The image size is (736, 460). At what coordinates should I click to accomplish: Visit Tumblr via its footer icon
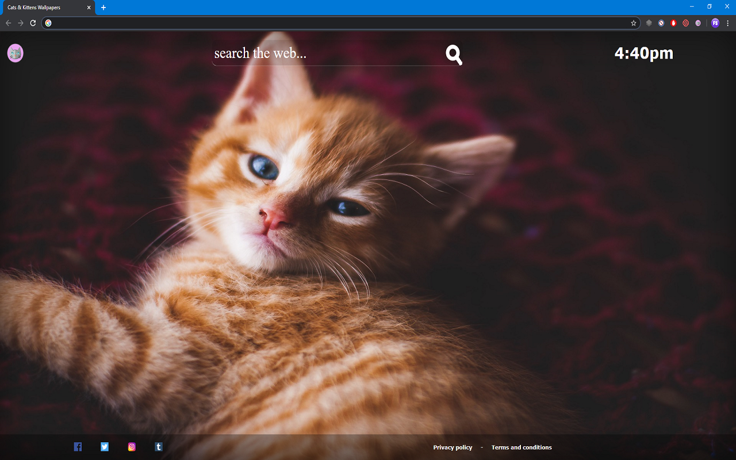coord(158,446)
